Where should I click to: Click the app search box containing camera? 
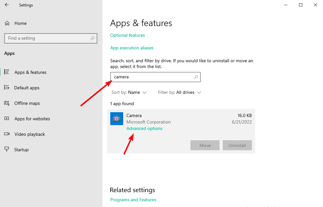tap(155, 77)
